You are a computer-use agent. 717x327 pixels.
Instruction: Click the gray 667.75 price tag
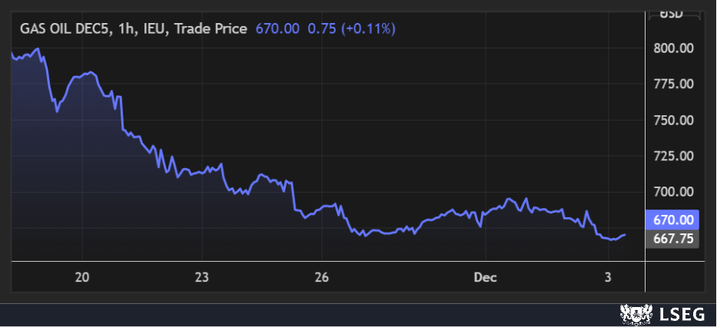point(673,239)
